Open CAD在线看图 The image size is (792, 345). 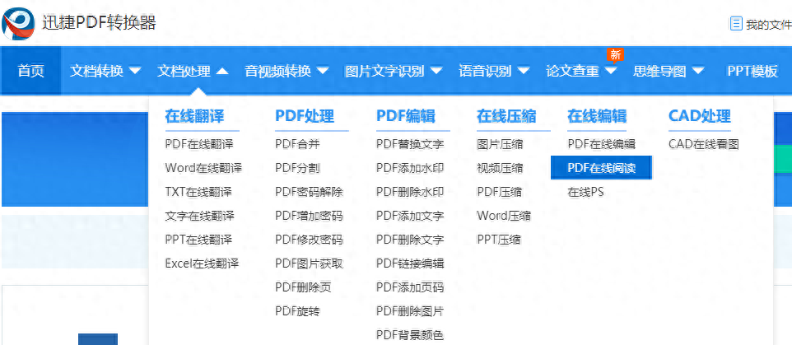coord(704,144)
